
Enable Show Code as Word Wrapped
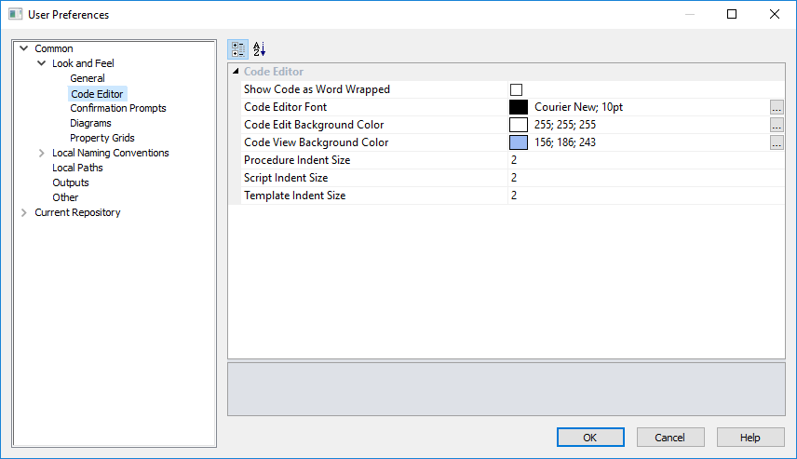pyautogui.click(x=516, y=89)
